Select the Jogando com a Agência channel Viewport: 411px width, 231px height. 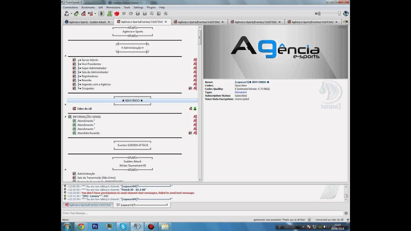[x=96, y=84]
